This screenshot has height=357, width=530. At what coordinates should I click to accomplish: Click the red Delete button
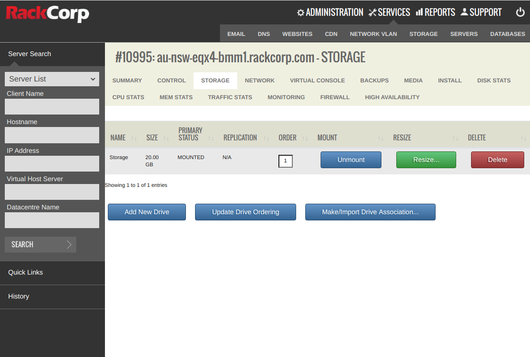click(497, 160)
